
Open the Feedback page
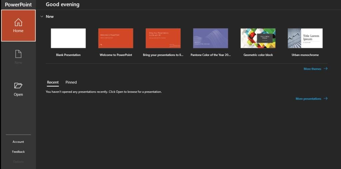pyautogui.click(x=18, y=152)
